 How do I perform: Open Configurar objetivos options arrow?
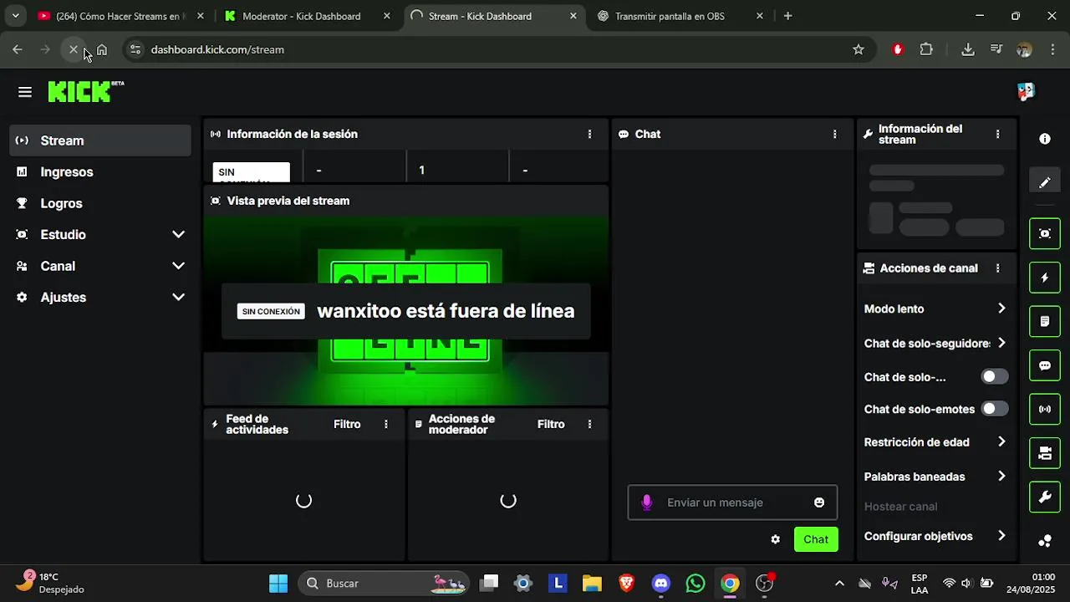coord(1001,536)
